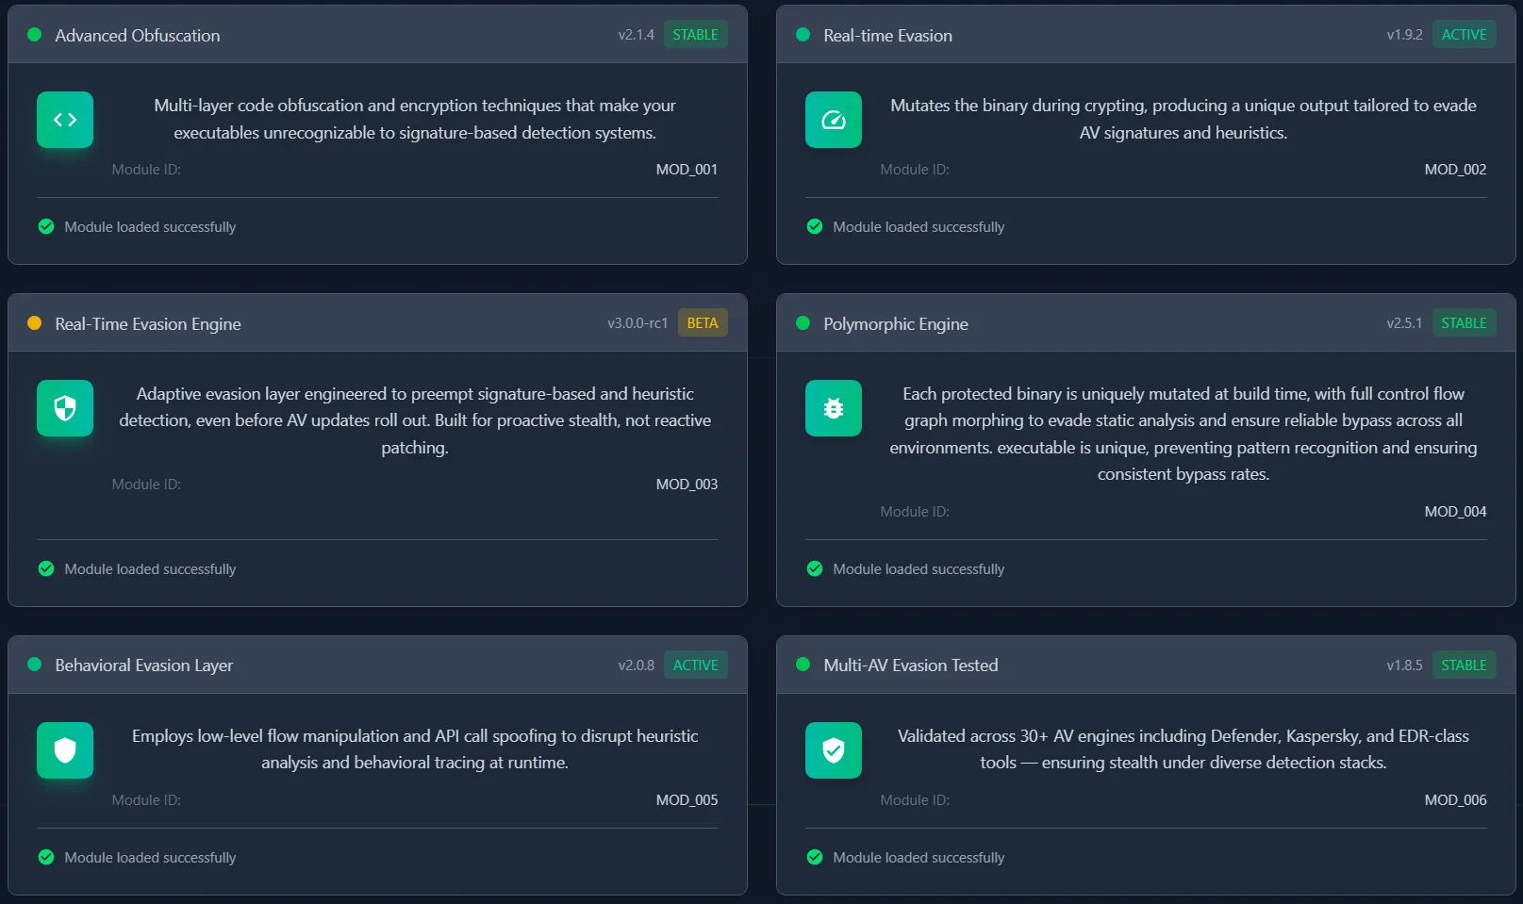This screenshot has height=904, width=1523.
Task: Select the Polymorphic Engine card title
Action: point(896,324)
